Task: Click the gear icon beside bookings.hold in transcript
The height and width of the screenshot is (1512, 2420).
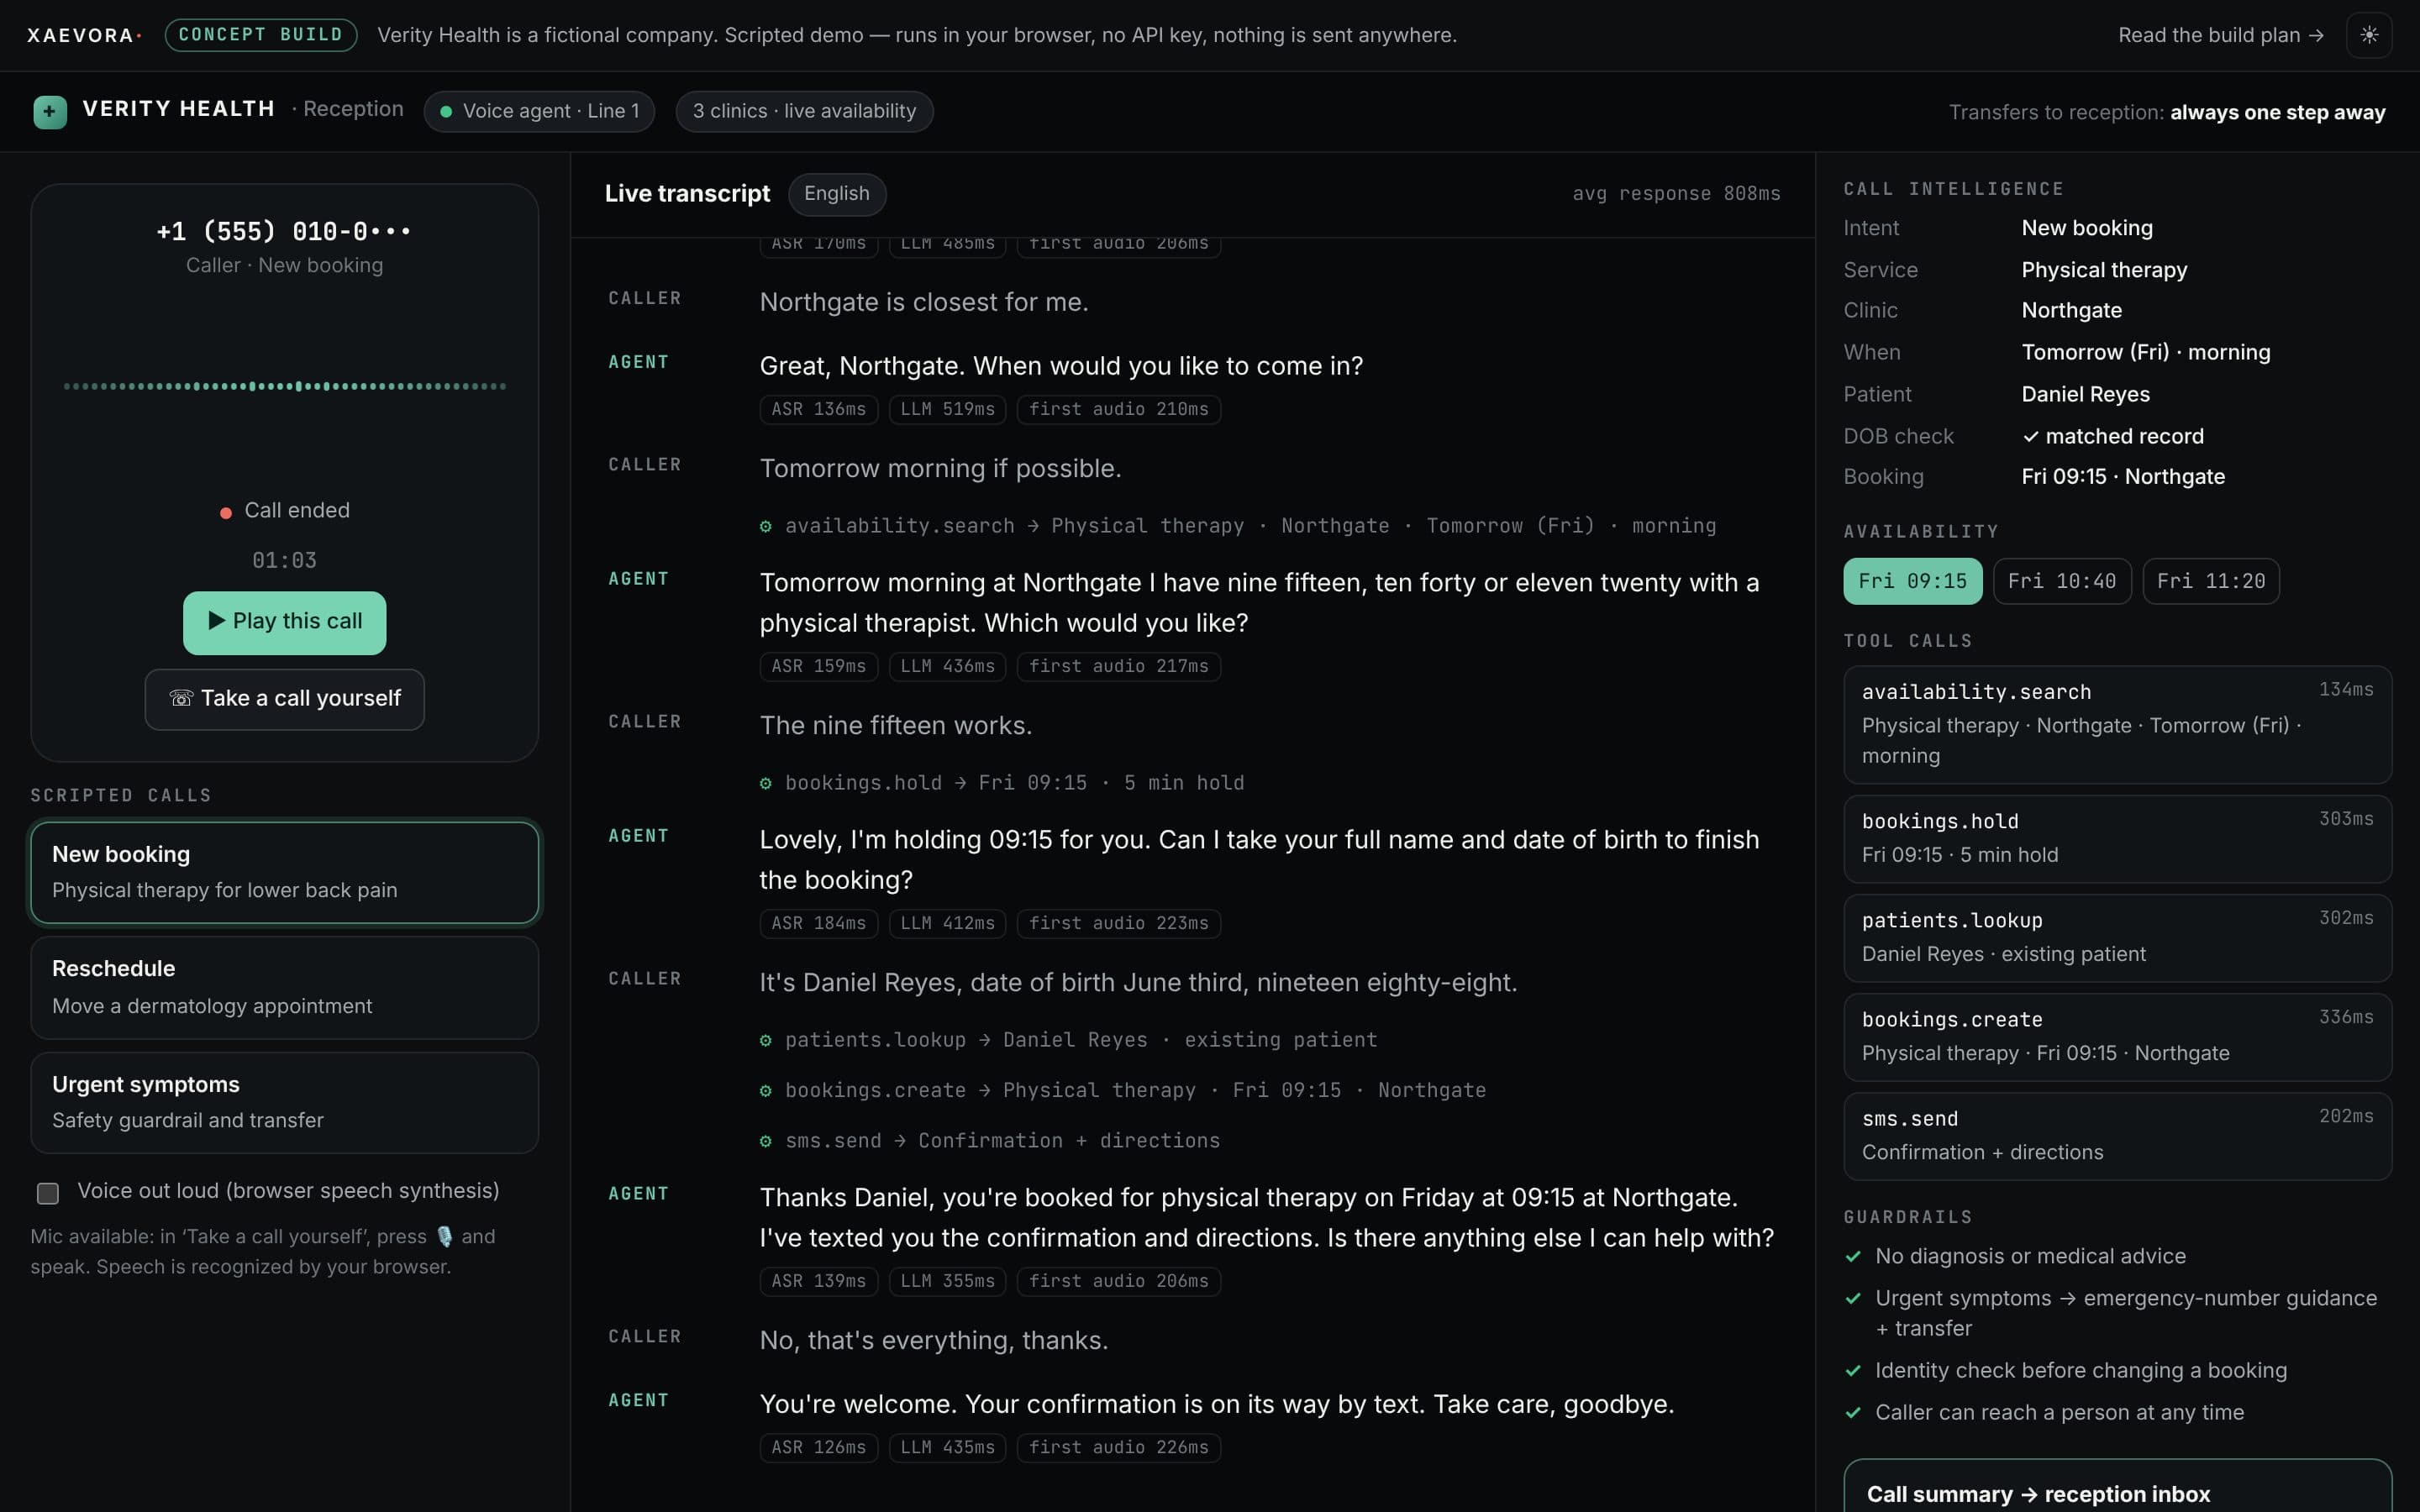Action: tap(765, 783)
